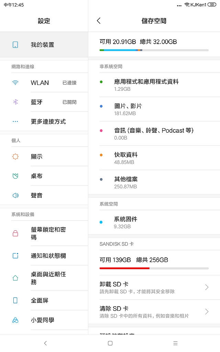Tap the system navigation back button

point(45,343)
